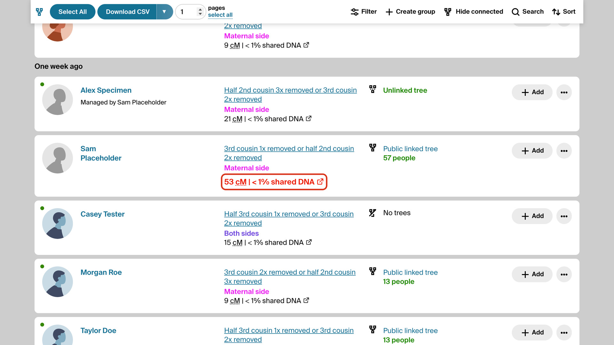Open shared DNA details for 15 cM match
Image resolution: width=614 pixels, height=345 pixels.
tap(309, 242)
